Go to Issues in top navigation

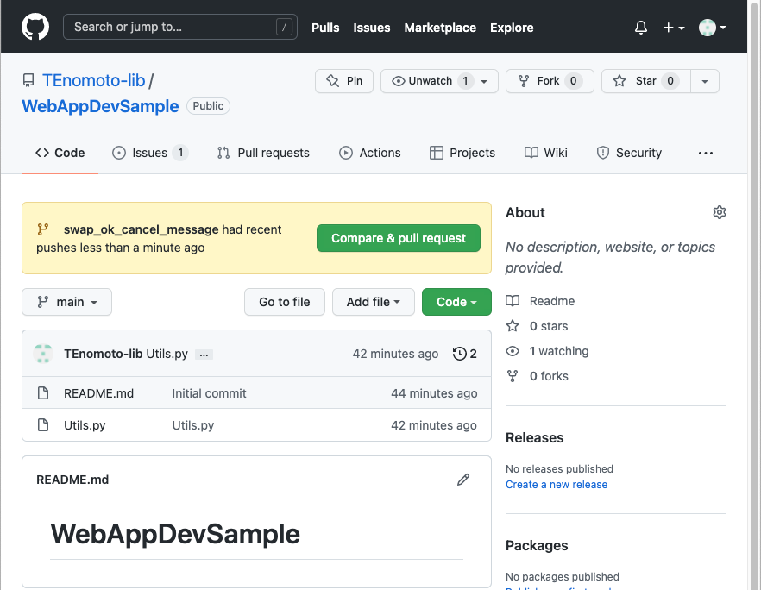[x=371, y=28]
